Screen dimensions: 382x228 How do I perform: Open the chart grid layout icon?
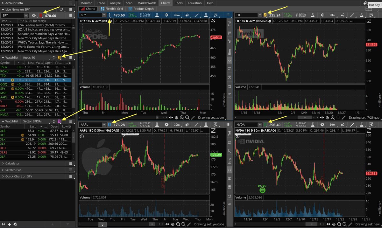click(x=369, y=9)
